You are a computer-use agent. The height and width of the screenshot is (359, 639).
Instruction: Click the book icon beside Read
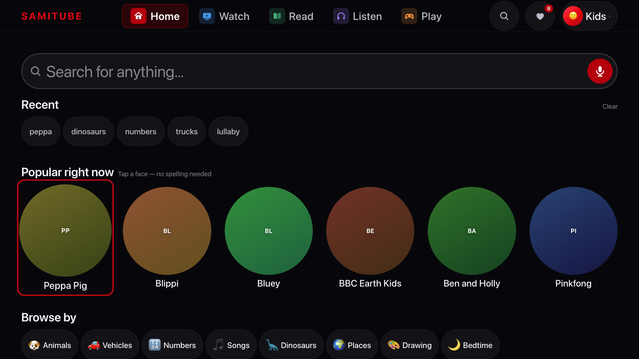[x=277, y=16]
